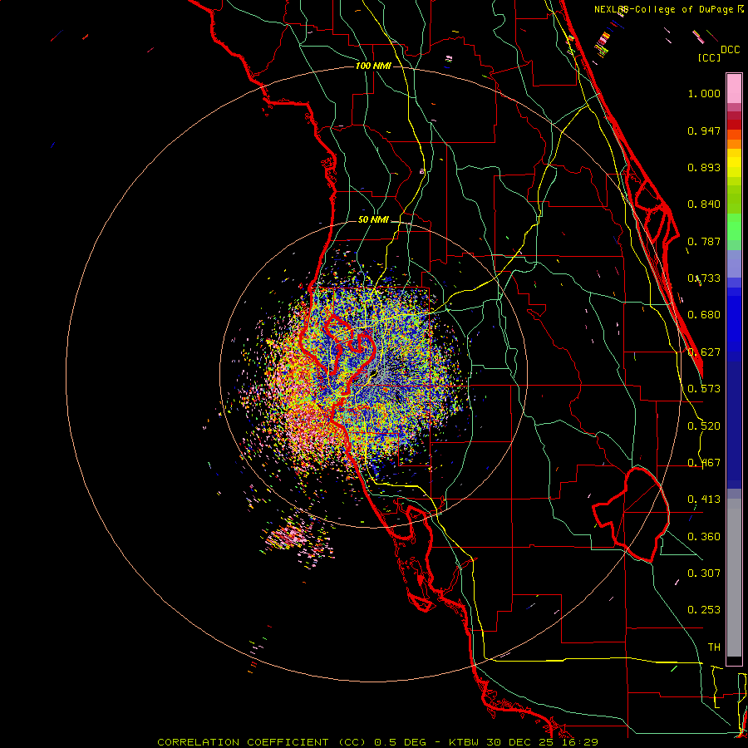Click the 0.253 value on the color scale
The width and height of the screenshot is (748, 748).
pyautogui.click(x=704, y=610)
